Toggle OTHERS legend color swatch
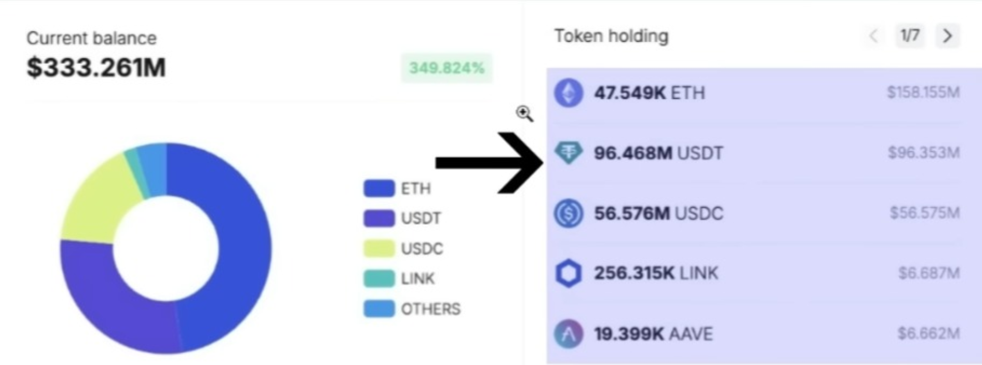The width and height of the screenshot is (982, 365). click(379, 309)
